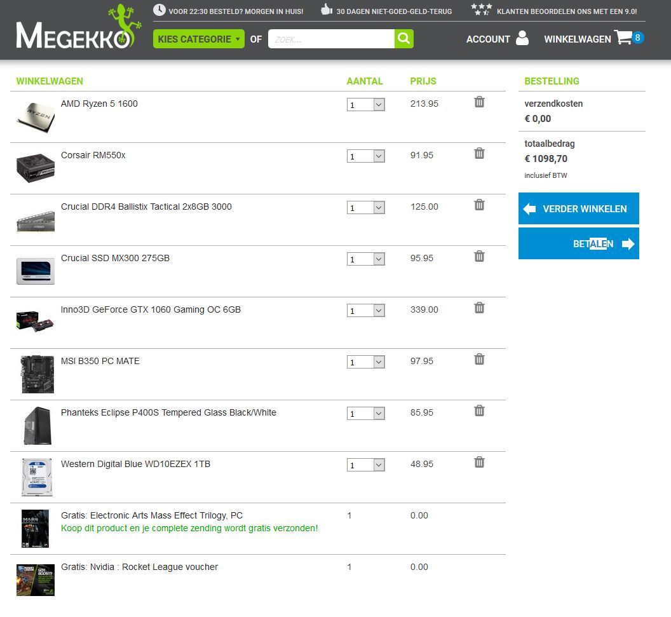
Task: Click the Mass Effect Trilogy thumbnail
Action: click(x=35, y=529)
